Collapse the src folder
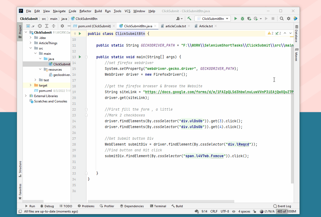 31,48
